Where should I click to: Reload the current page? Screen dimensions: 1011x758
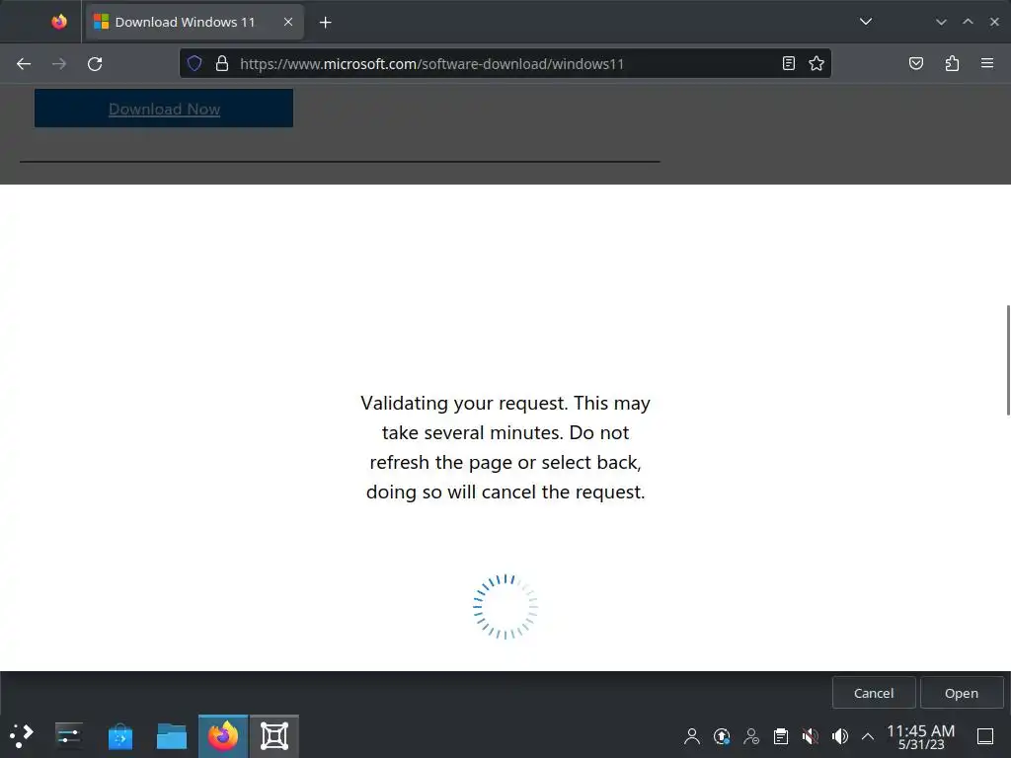[x=95, y=64]
